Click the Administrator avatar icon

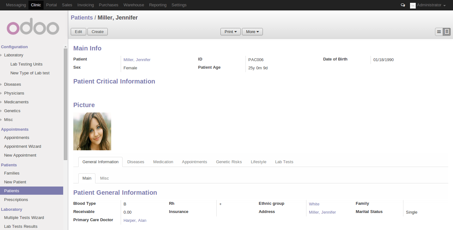[x=413, y=5]
